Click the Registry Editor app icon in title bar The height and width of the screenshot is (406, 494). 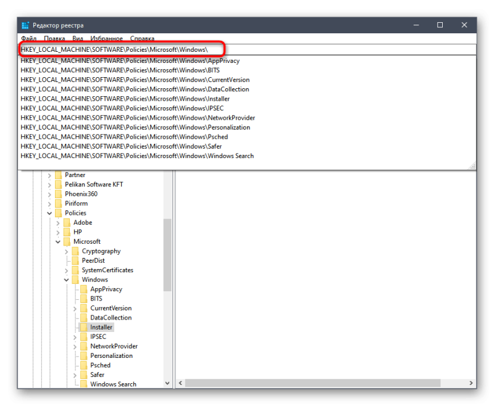point(25,25)
